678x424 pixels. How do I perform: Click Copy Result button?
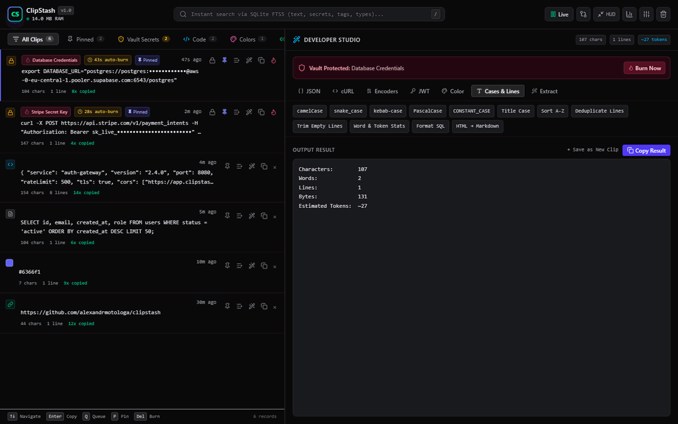point(647,151)
